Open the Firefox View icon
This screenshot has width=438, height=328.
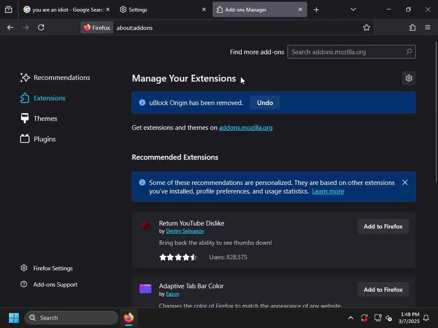pyautogui.click(x=9, y=9)
